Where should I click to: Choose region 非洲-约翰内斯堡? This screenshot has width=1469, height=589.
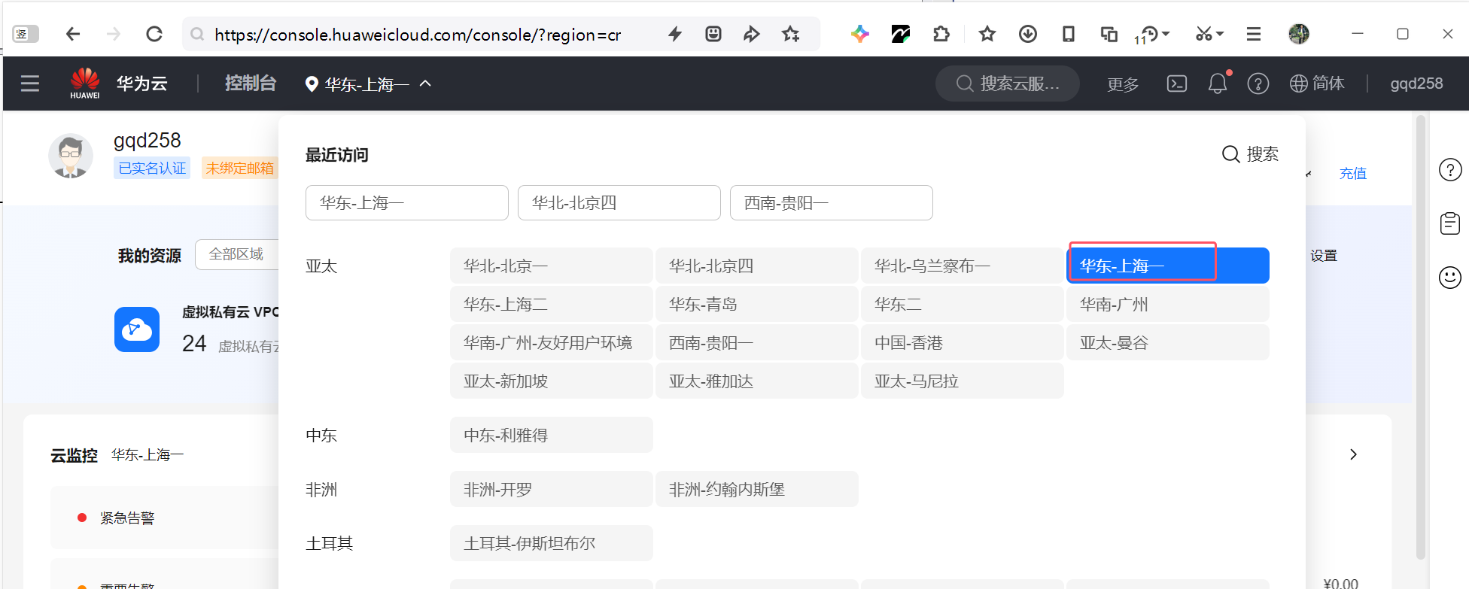pyautogui.click(x=757, y=489)
